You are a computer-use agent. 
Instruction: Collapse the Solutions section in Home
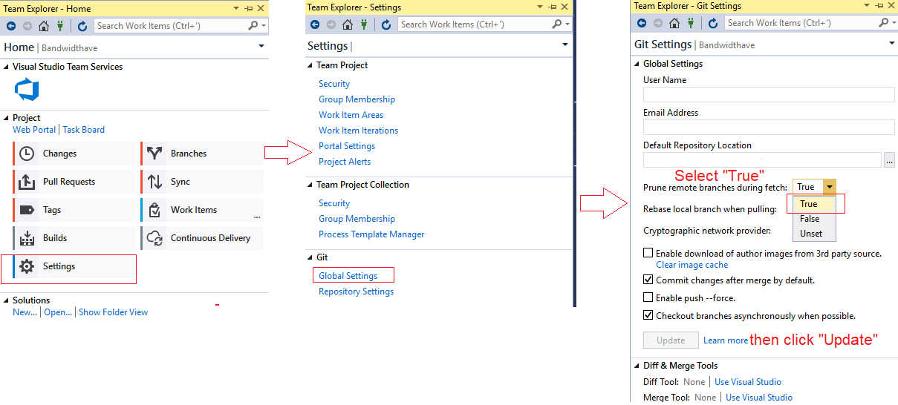click(7, 300)
